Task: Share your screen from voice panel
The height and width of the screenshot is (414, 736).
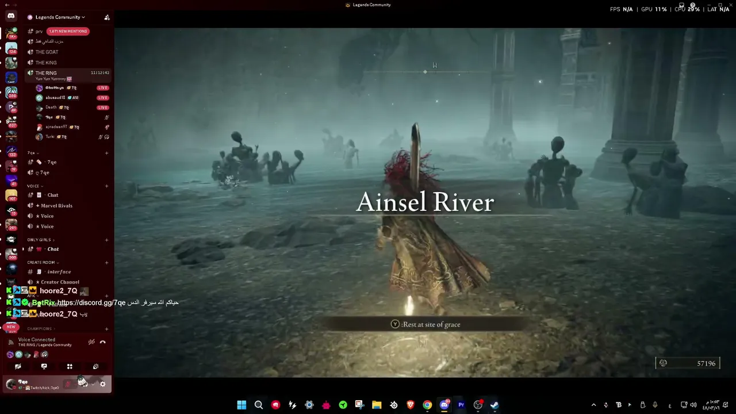Action: click(44, 366)
